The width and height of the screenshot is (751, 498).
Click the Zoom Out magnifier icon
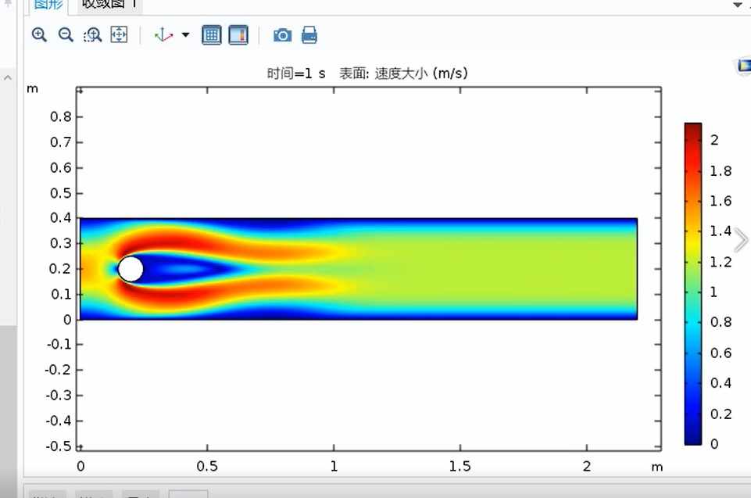click(66, 35)
